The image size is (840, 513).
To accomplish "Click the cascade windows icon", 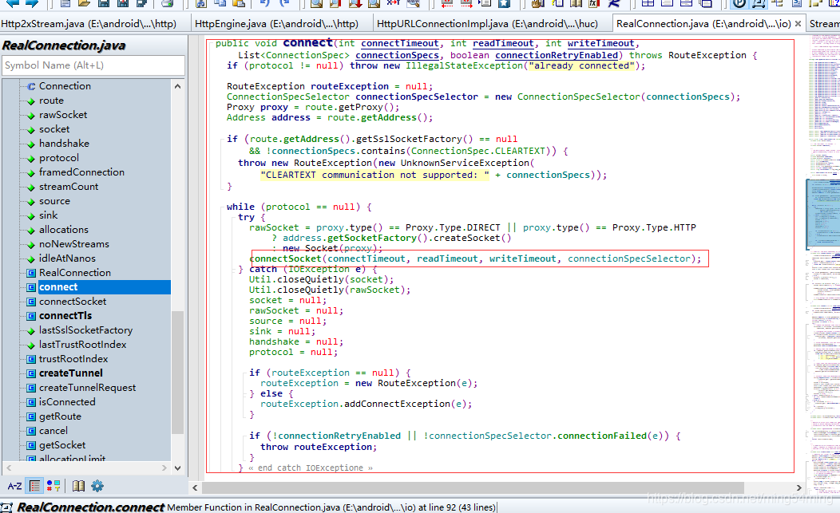I will (706, 3).
